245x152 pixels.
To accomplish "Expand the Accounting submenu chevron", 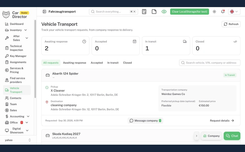I will [28, 117].
